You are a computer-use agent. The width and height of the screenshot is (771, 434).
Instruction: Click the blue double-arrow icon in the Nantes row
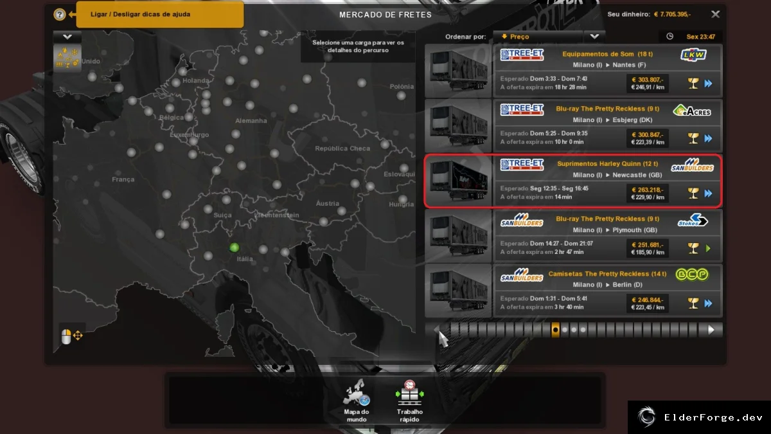pyautogui.click(x=709, y=83)
